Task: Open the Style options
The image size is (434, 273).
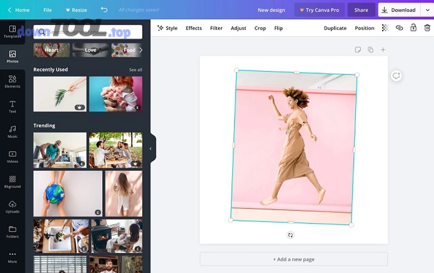Action: (167, 28)
